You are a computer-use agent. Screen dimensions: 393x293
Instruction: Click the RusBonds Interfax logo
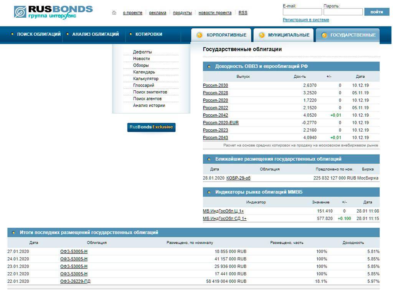[53, 12]
